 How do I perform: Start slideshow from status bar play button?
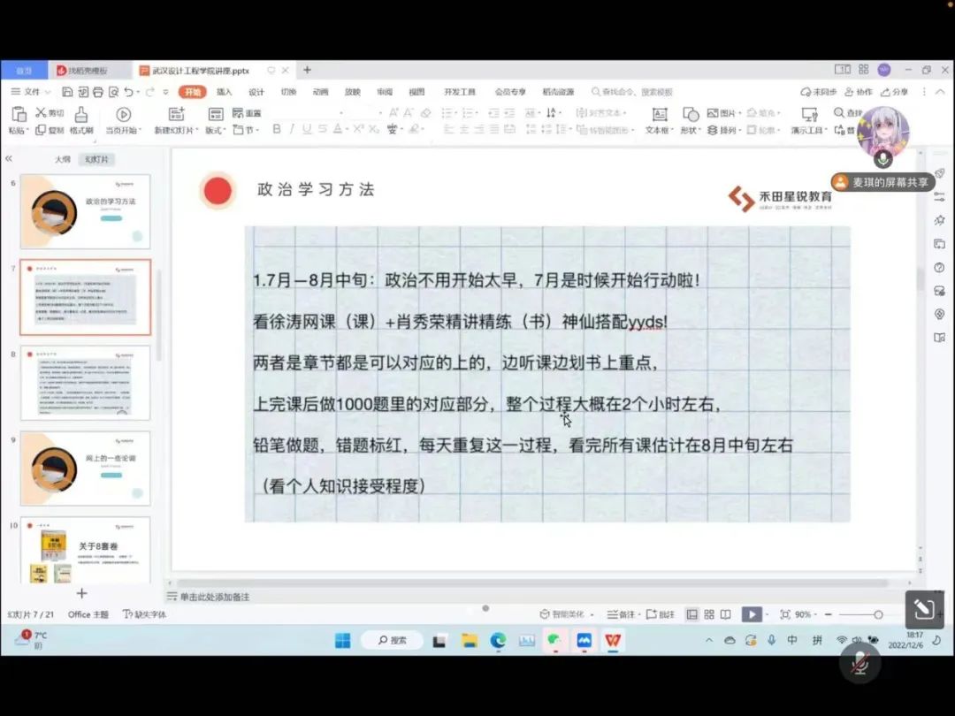pos(751,614)
